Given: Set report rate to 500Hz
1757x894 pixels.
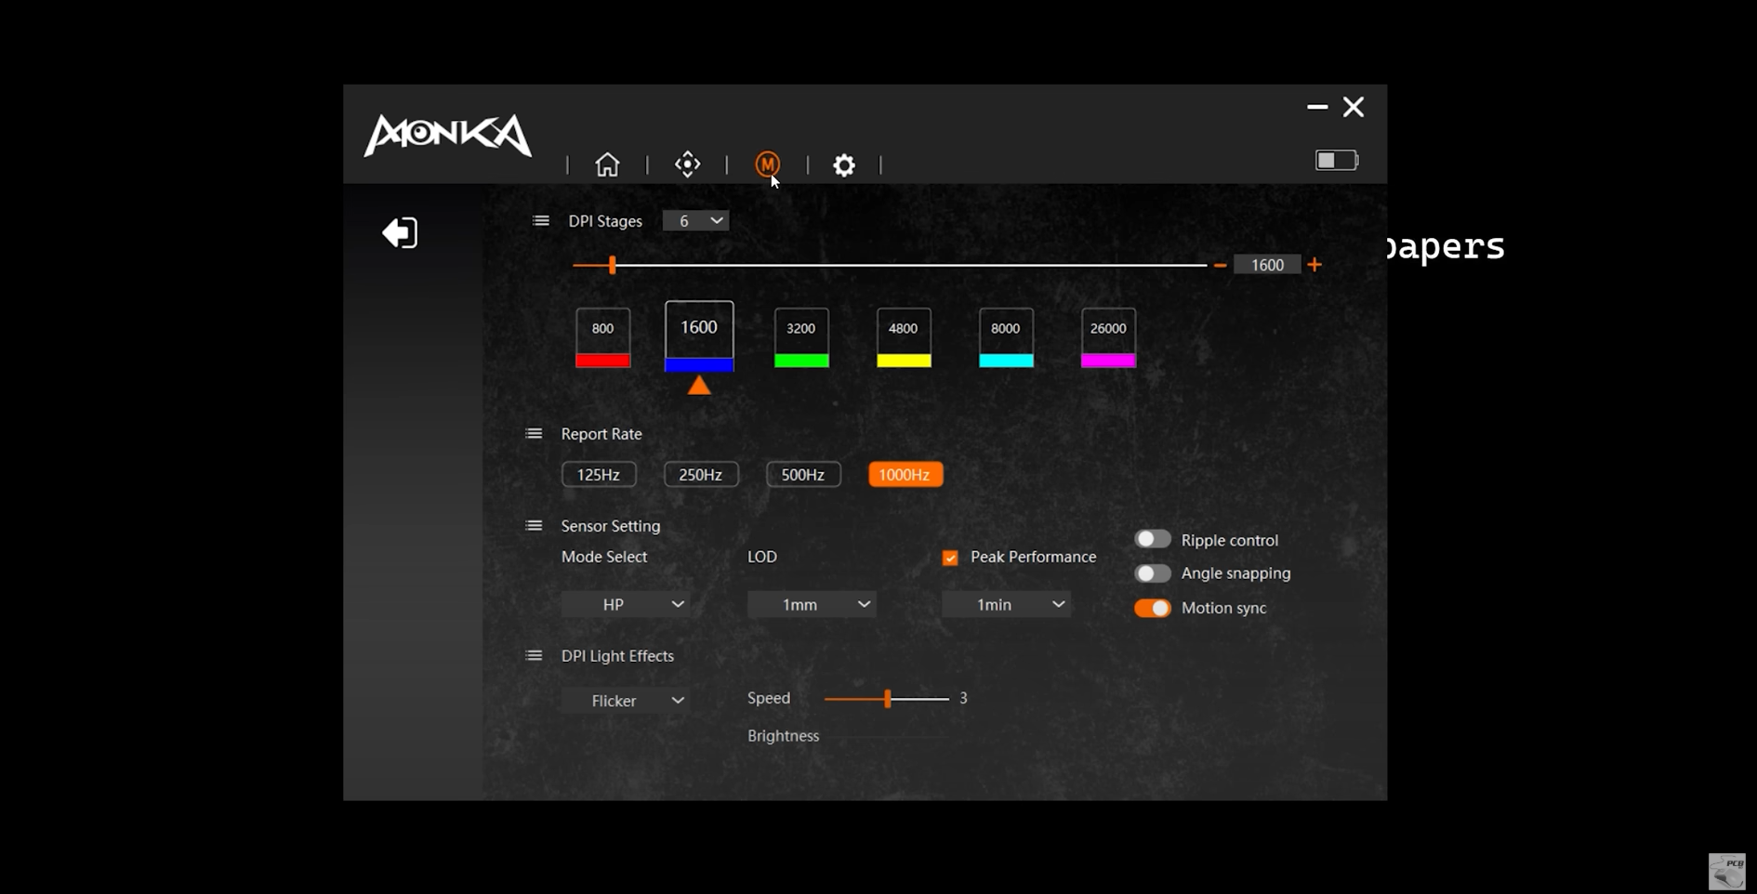Looking at the screenshot, I should coord(802,475).
